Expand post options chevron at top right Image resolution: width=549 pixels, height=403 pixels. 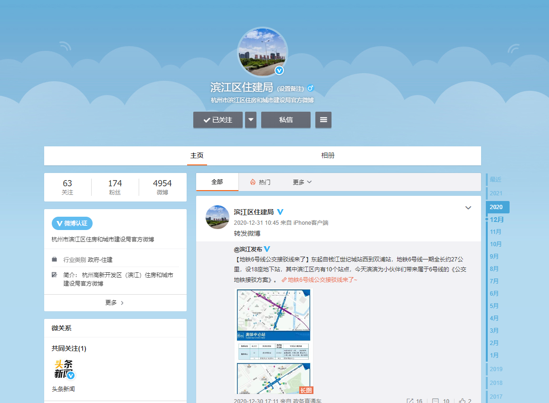pyautogui.click(x=468, y=208)
